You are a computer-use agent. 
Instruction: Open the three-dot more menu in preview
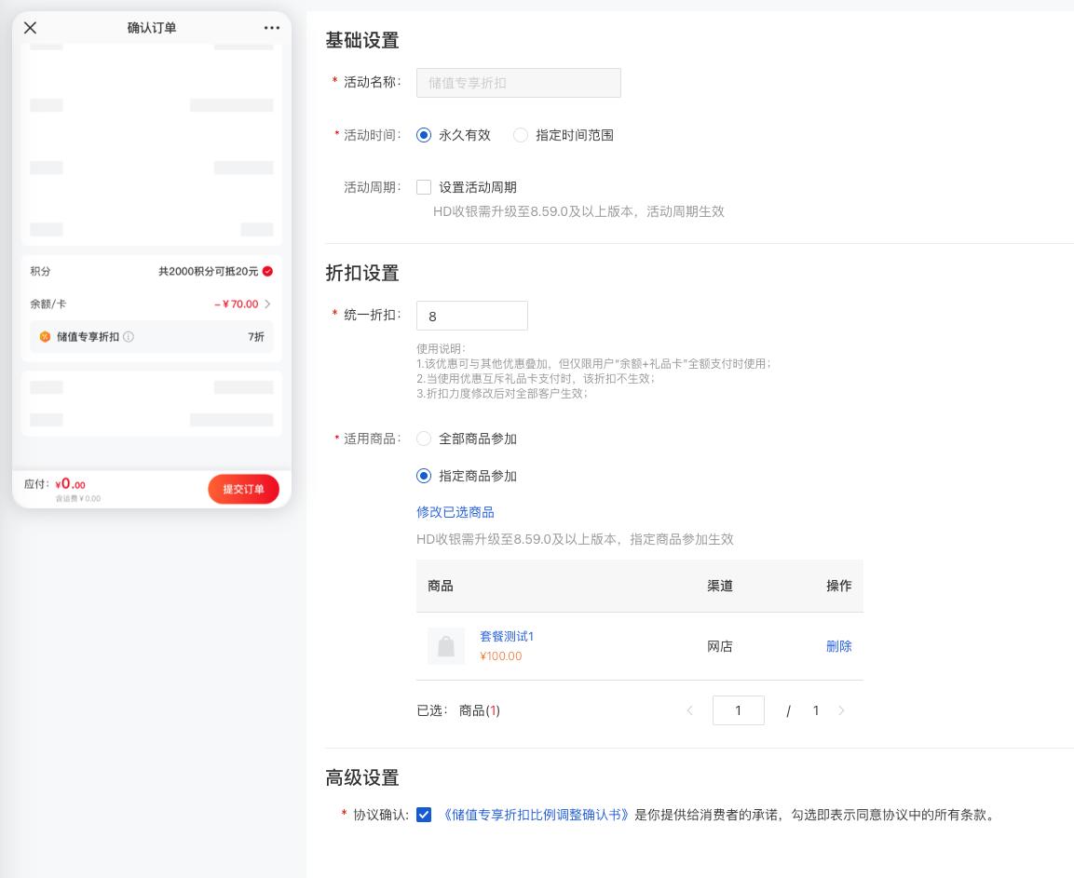coord(272,28)
